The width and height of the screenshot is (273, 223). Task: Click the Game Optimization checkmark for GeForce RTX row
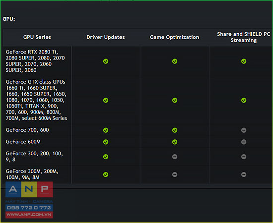pyautogui.click(x=175, y=61)
